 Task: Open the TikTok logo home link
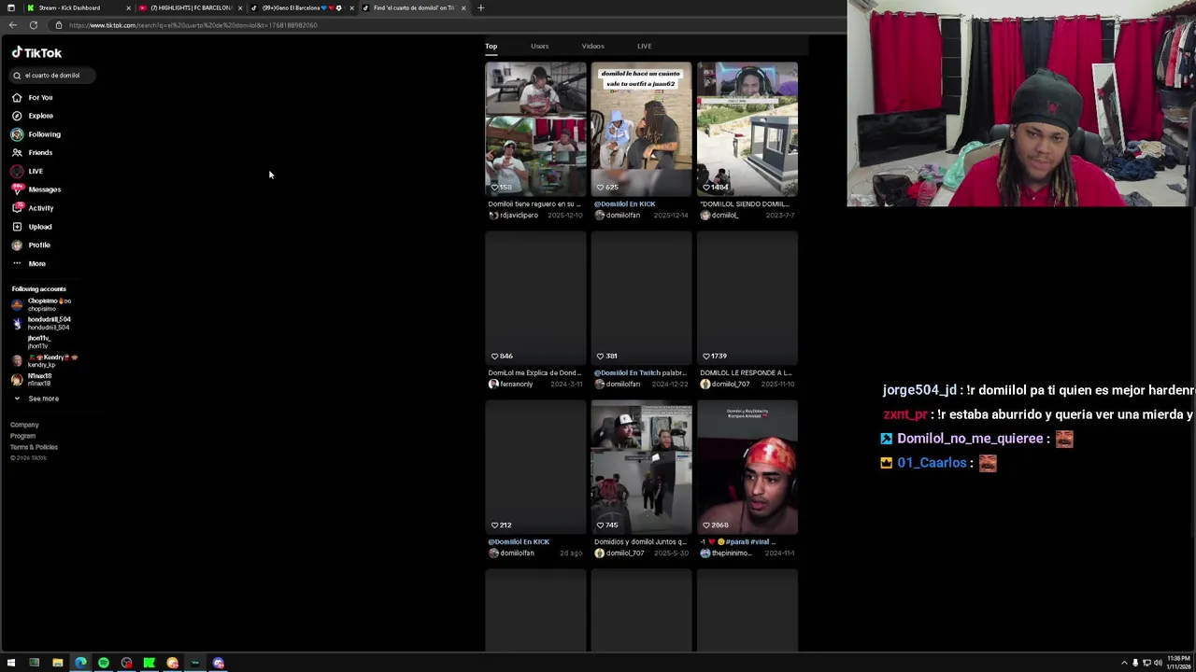pos(36,53)
